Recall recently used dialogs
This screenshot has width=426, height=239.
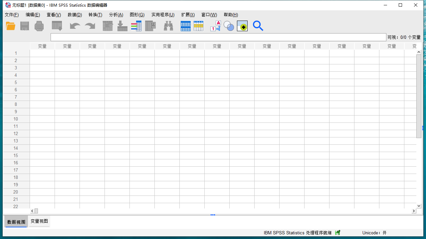tap(57, 26)
